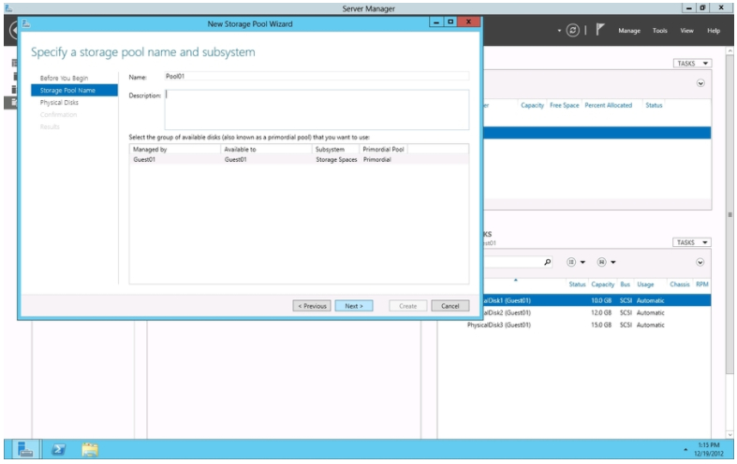Sort physical disks by Chassis column
The height and width of the screenshot is (464, 737).
pos(680,284)
